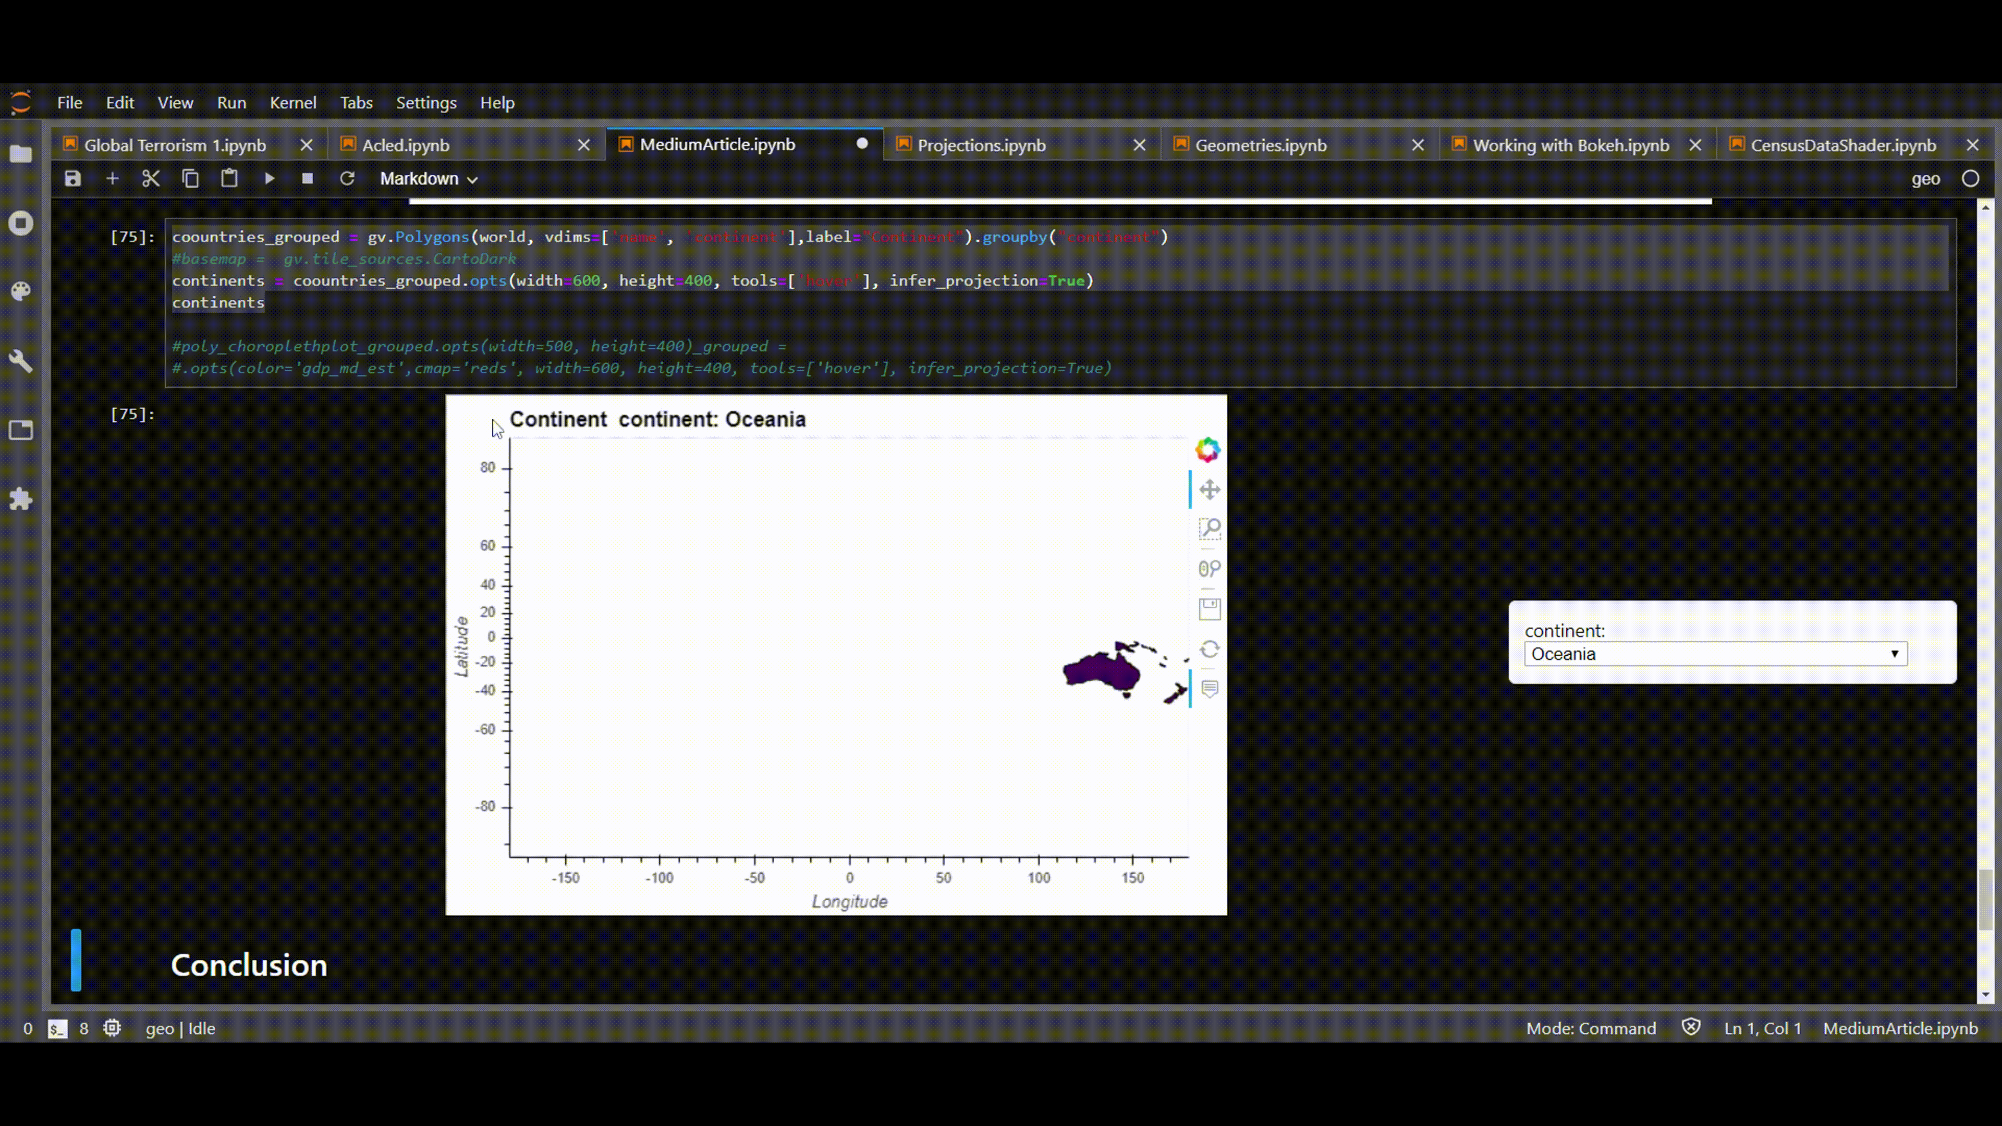The height and width of the screenshot is (1126, 2002).
Task: Open the file browser sidebar icon
Action: tap(21, 154)
